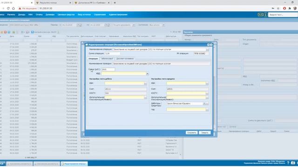Click the green spreadsheet toolbar icon

pos(14,32)
